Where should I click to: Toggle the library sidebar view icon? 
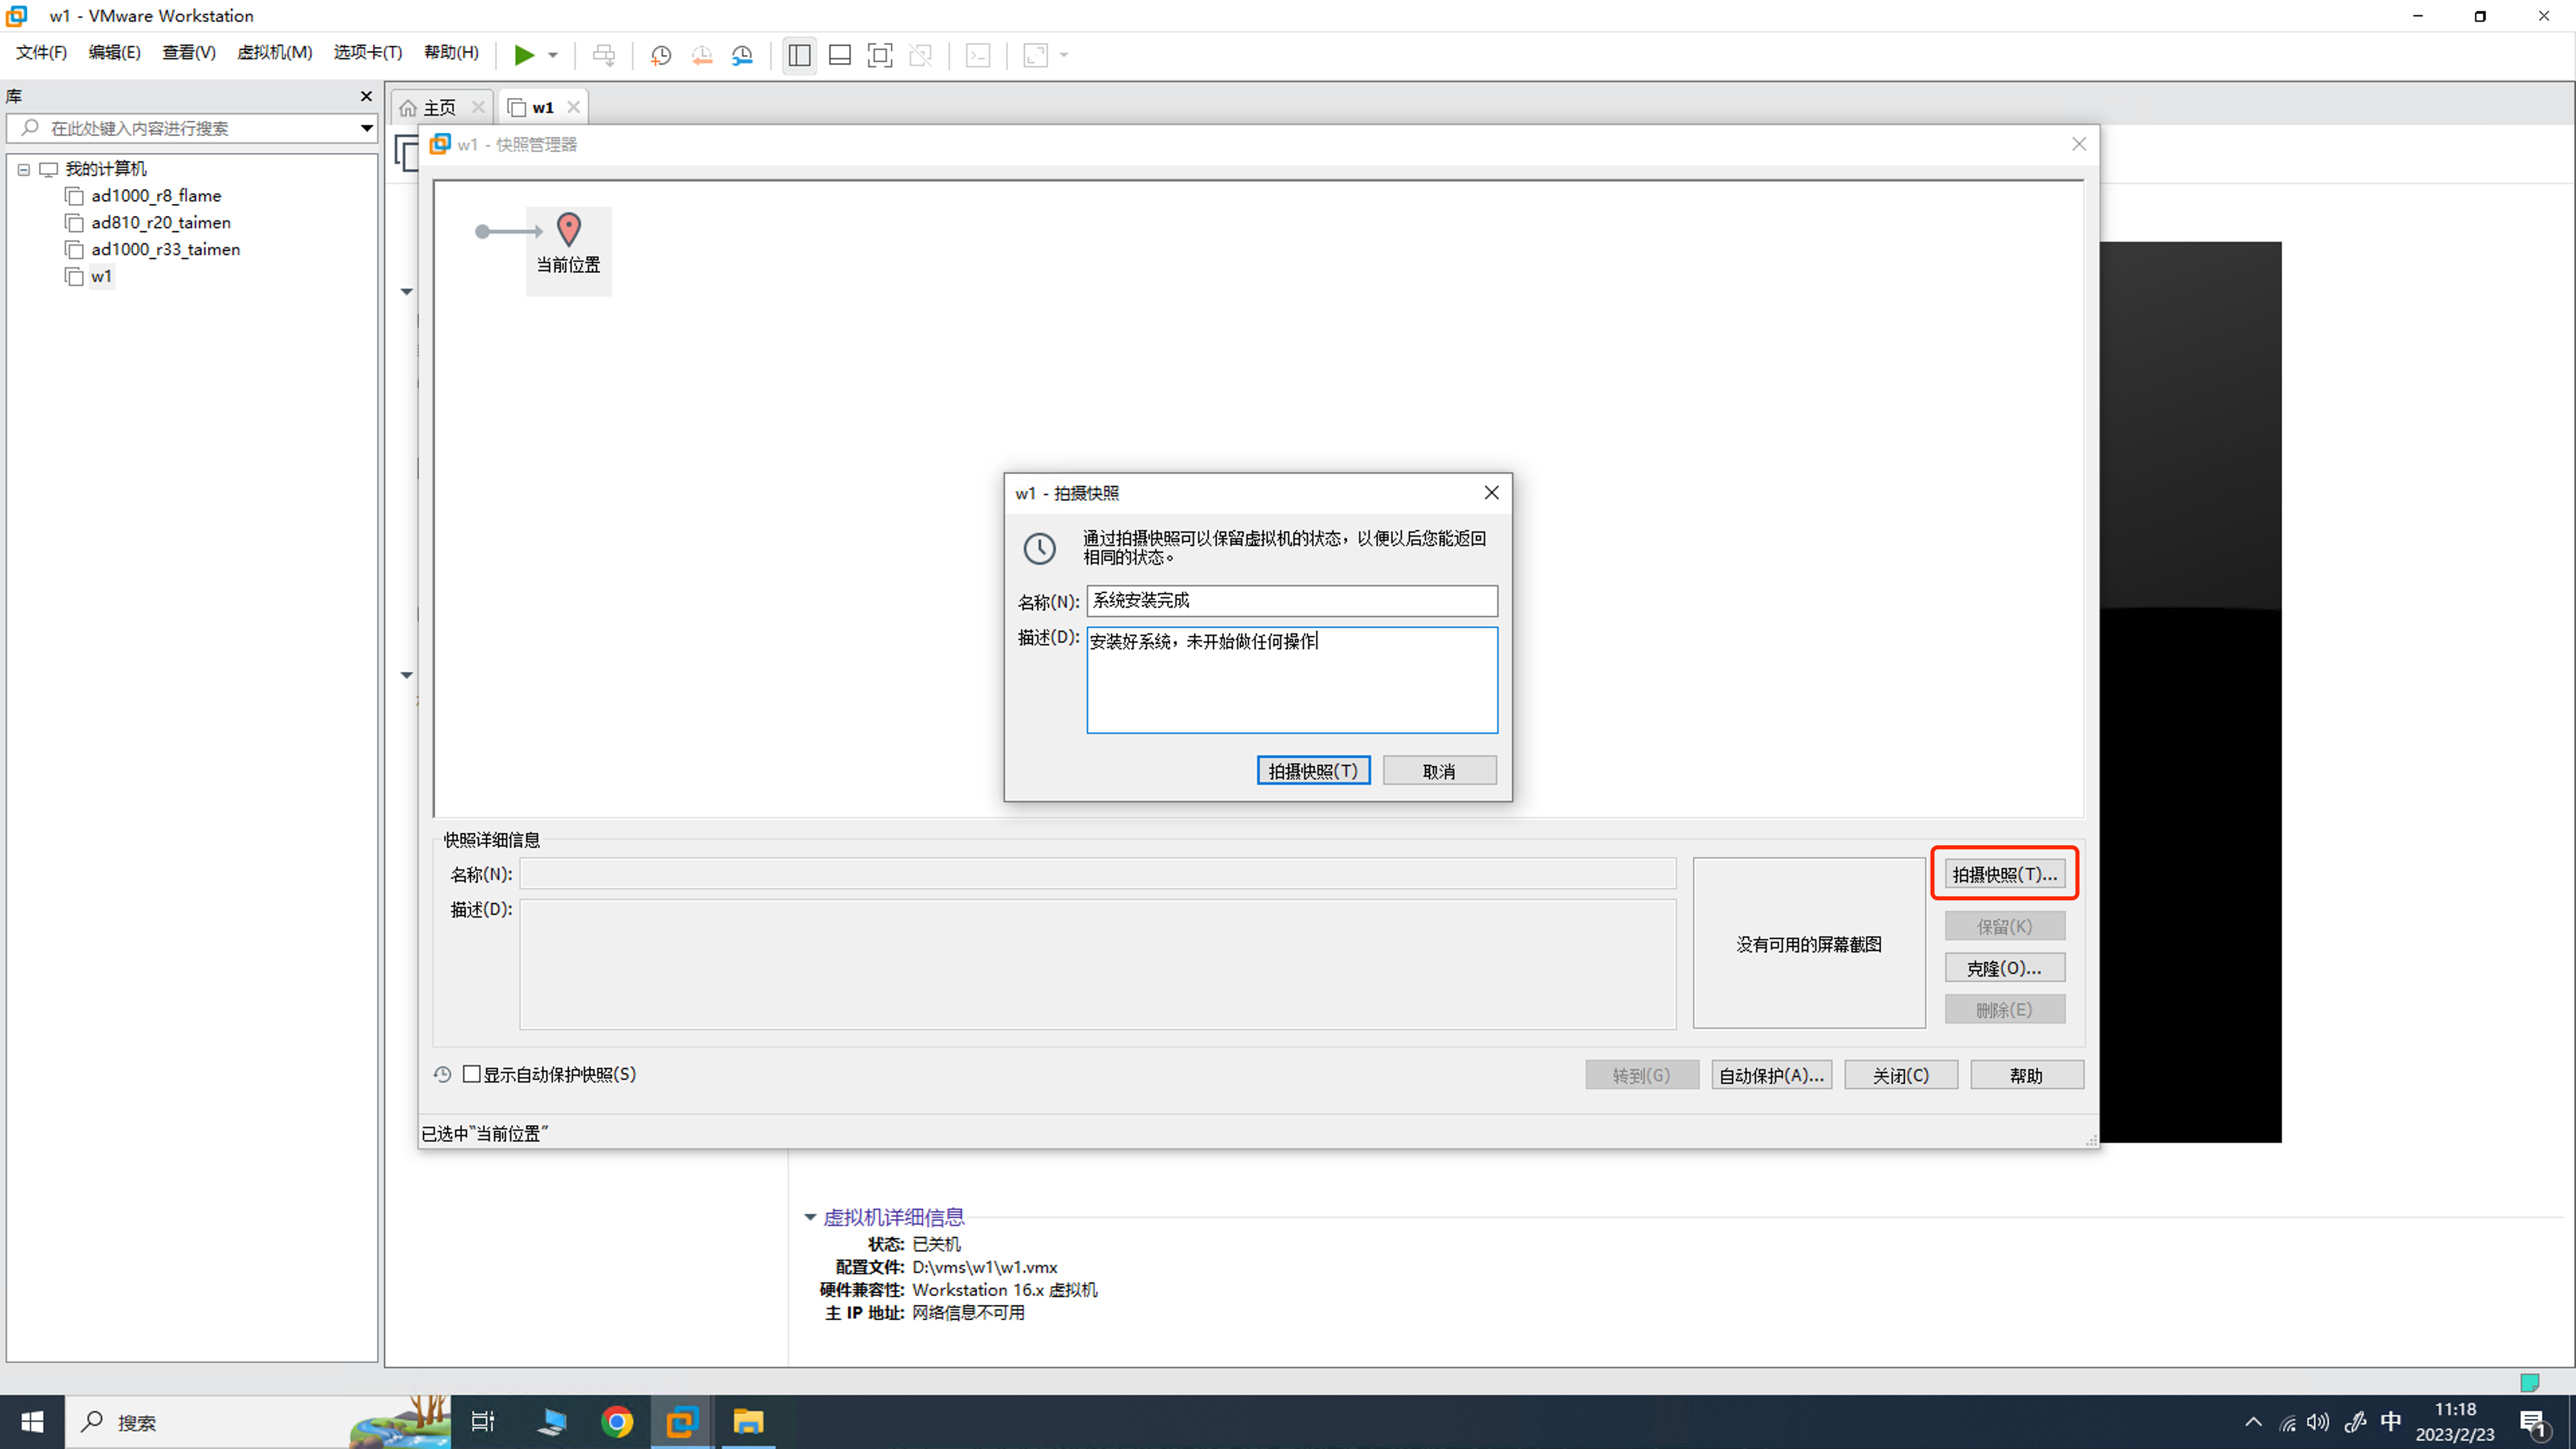coord(799,55)
